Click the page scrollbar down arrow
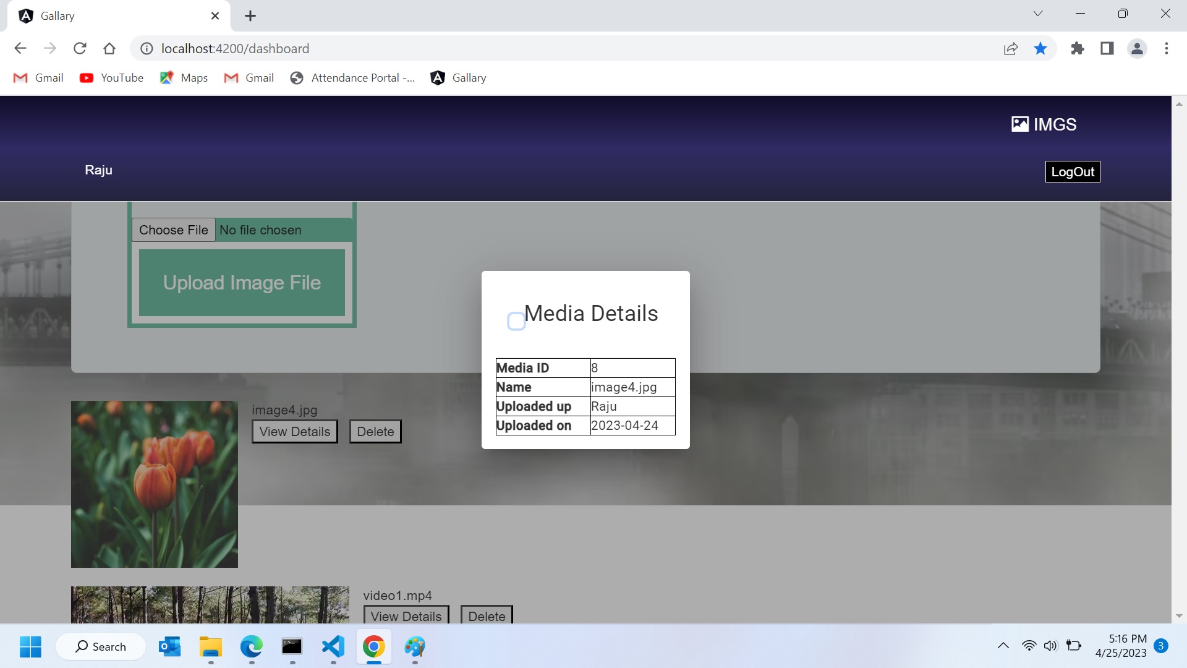Viewport: 1187px width, 668px height. tap(1179, 616)
